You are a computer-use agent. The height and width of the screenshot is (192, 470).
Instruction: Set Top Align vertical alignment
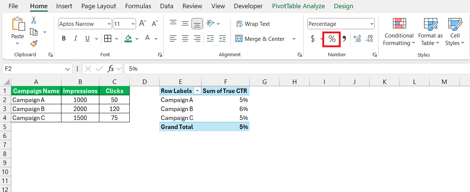[x=173, y=23]
